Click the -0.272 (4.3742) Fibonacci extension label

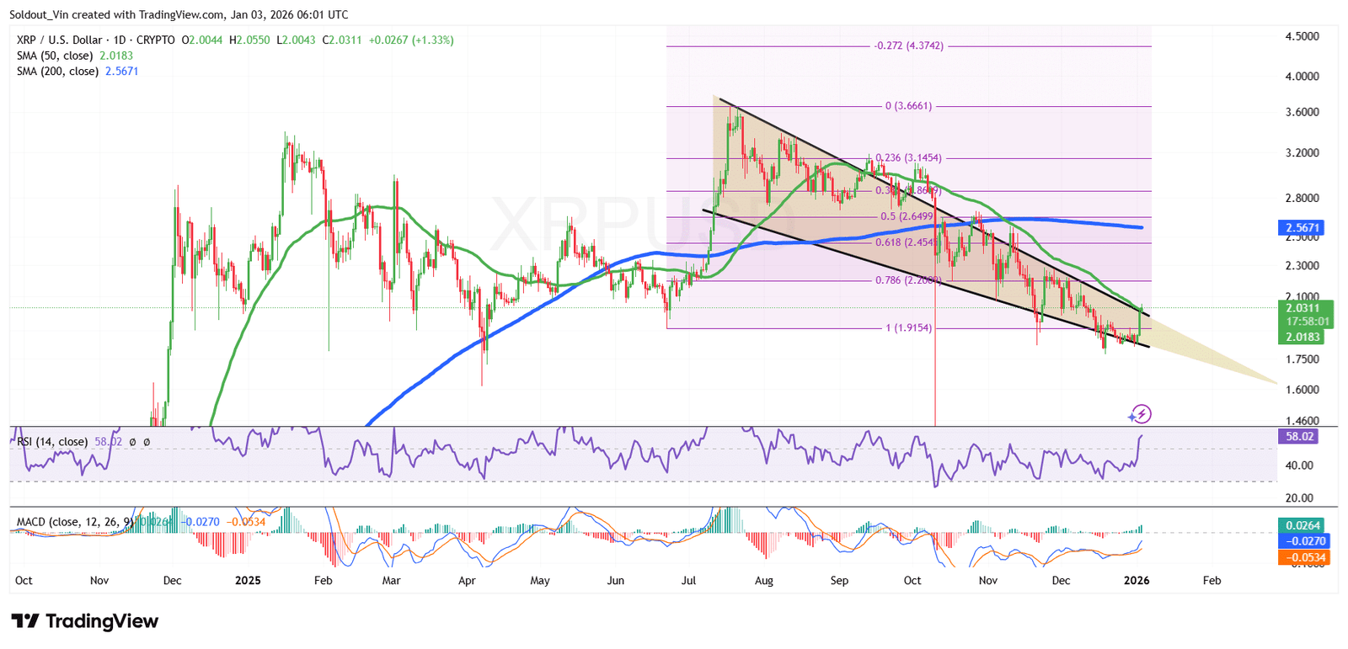click(908, 46)
